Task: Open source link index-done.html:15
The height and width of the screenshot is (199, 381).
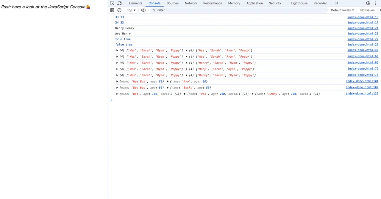Action: click(363, 17)
